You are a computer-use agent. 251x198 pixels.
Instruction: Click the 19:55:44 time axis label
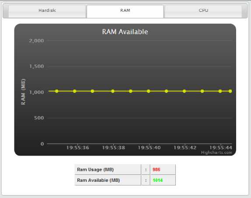click(221, 148)
